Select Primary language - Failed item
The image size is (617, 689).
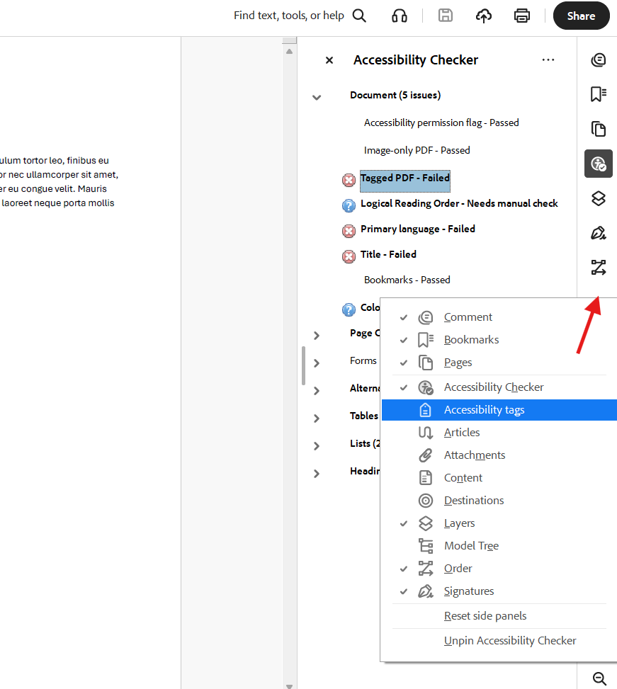tap(417, 229)
